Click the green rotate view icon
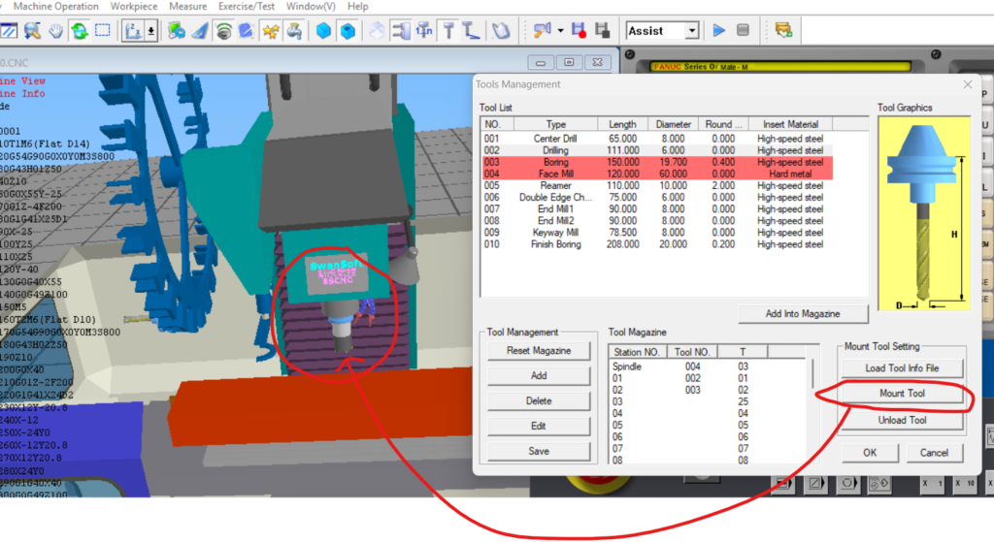This screenshot has height=542, width=994. (x=79, y=31)
